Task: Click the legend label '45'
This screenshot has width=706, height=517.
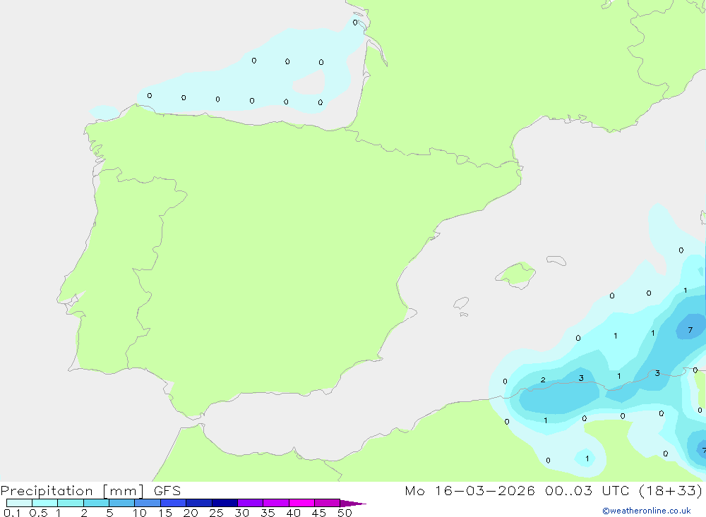Action: coord(319,513)
